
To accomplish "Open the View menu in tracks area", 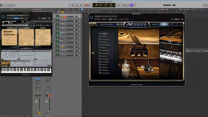I will click(x=73, y=9).
